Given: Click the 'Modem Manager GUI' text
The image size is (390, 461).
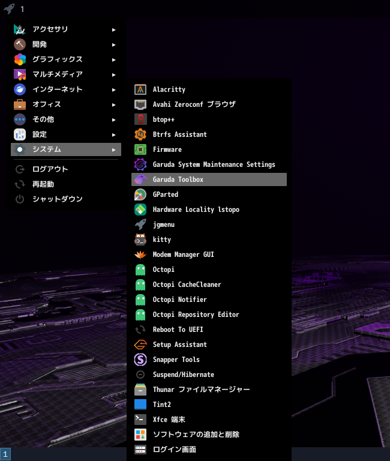Looking at the screenshot, I should (x=183, y=255).
